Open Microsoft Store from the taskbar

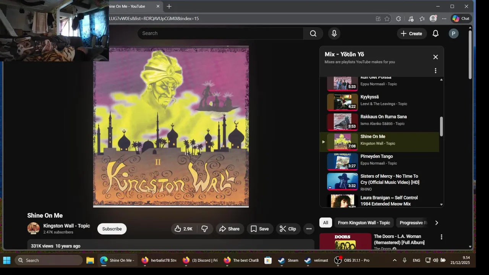coord(268,260)
